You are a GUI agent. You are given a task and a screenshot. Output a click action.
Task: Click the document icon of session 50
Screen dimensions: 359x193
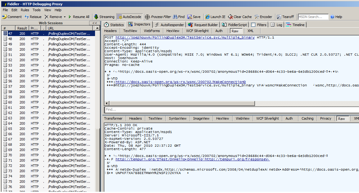[5, 49]
